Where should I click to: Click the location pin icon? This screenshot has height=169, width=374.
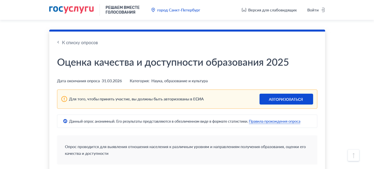pos(153,10)
